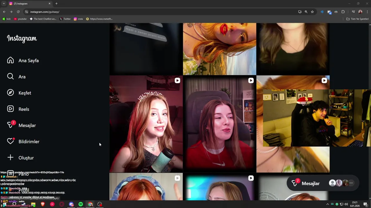Image resolution: width=371 pixels, height=208 pixels.
Task: Open The best ChatBot bookmark
Action: point(43,19)
